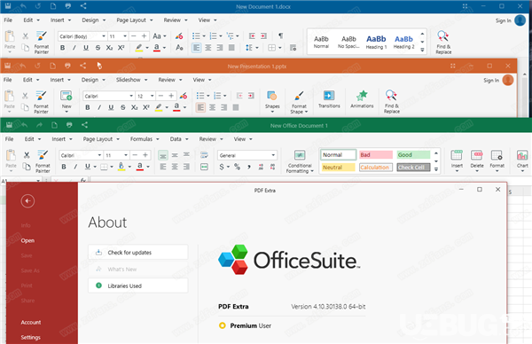This screenshot has height=344, width=532.
Task: Toggle Underline in the presentation window
Action: coord(111,107)
